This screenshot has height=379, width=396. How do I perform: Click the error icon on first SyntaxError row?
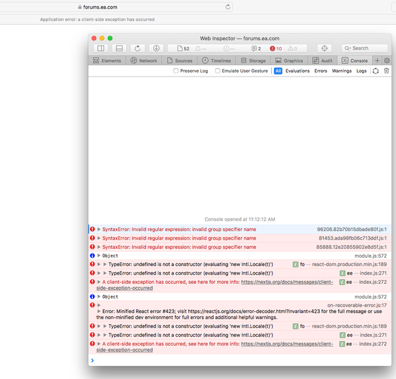pyautogui.click(x=92, y=229)
